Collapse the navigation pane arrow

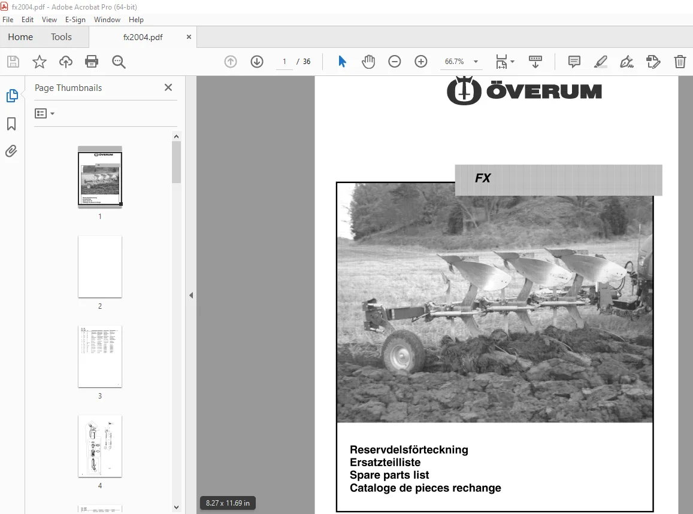[x=191, y=295]
